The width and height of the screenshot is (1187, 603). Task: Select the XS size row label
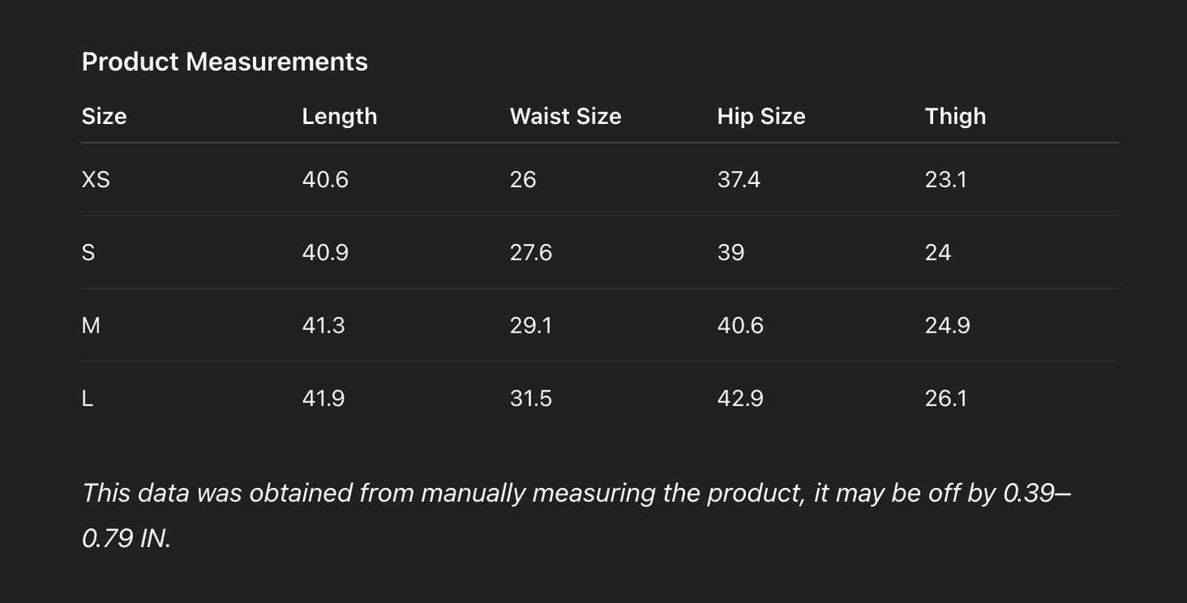point(95,179)
